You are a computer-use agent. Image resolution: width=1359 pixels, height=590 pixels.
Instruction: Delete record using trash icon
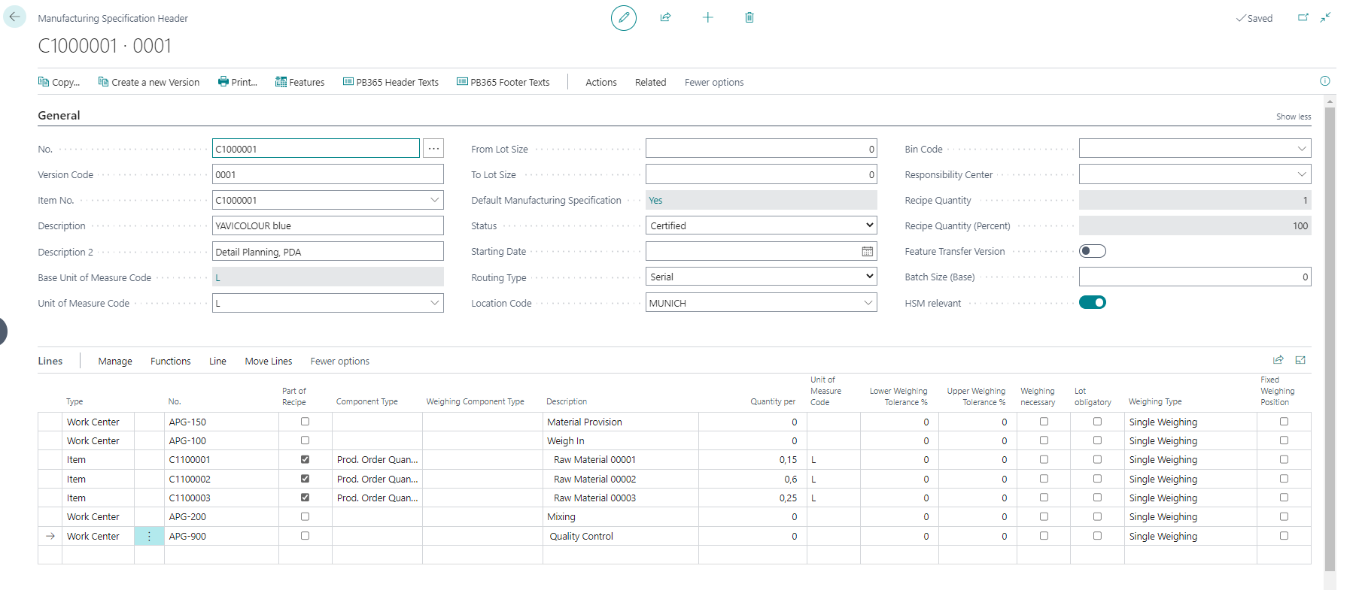pos(749,17)
